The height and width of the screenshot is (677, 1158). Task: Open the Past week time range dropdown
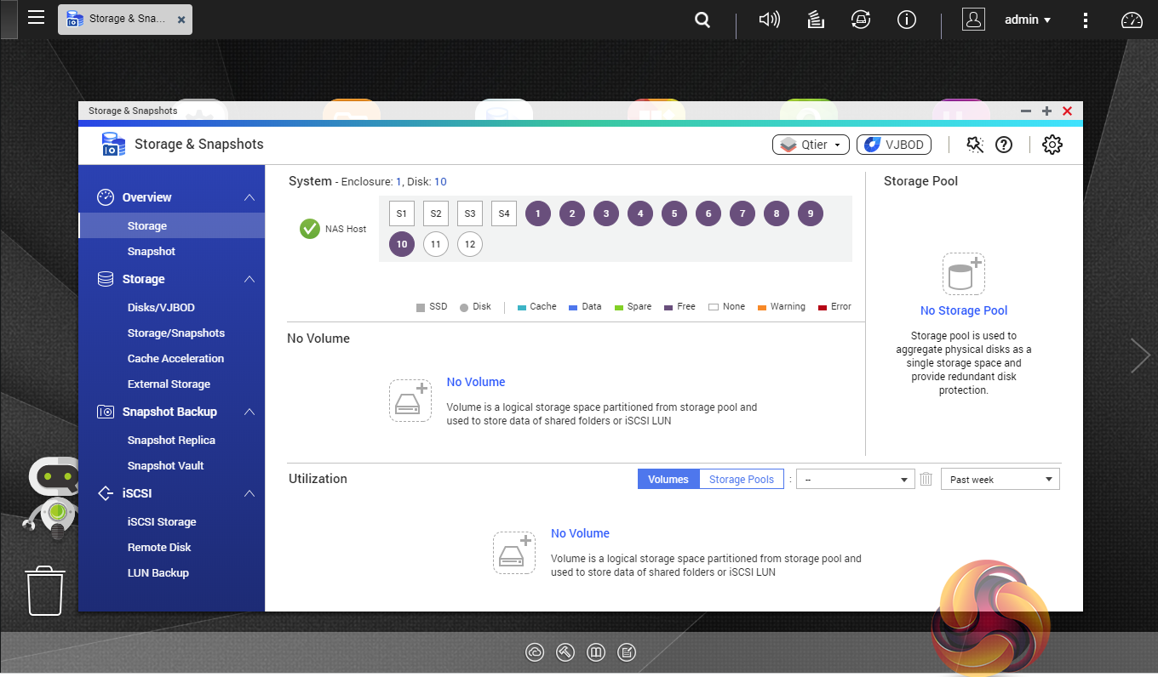[x=1000, y=480]
